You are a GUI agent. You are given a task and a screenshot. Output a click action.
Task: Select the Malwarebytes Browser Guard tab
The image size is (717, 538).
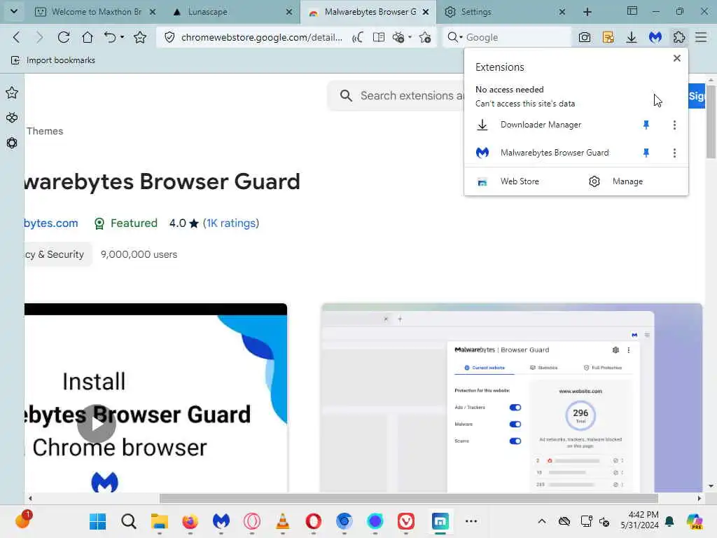point(368,12)
